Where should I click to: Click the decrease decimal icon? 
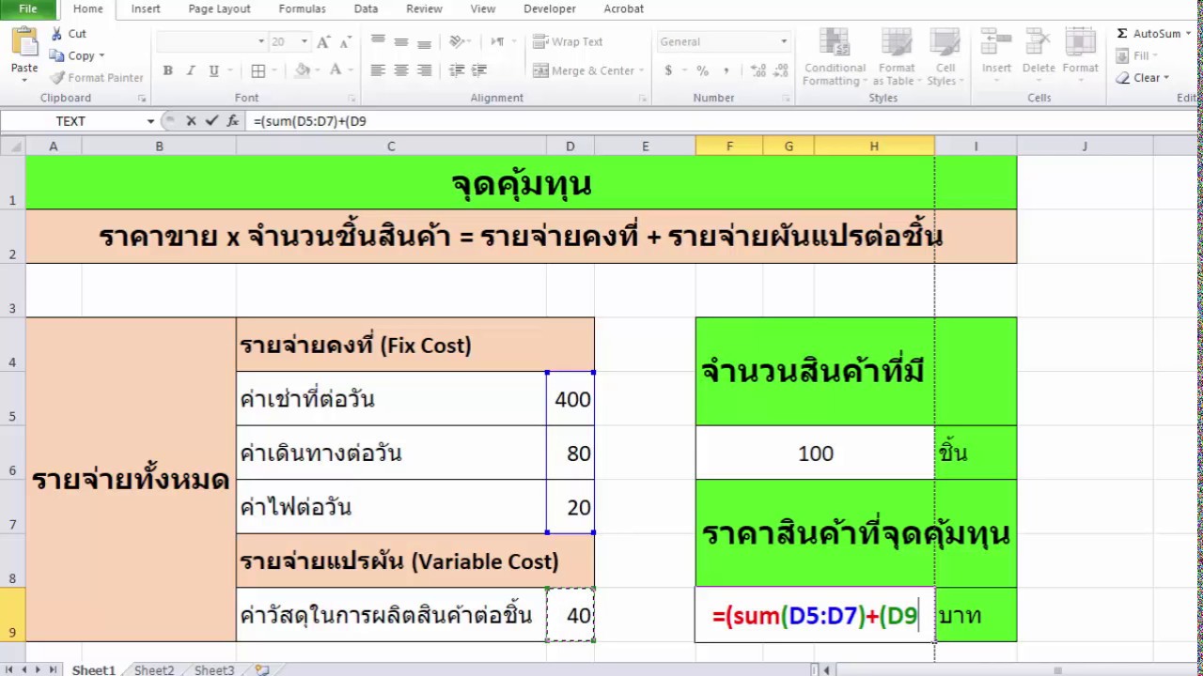(x=782, y=70)
